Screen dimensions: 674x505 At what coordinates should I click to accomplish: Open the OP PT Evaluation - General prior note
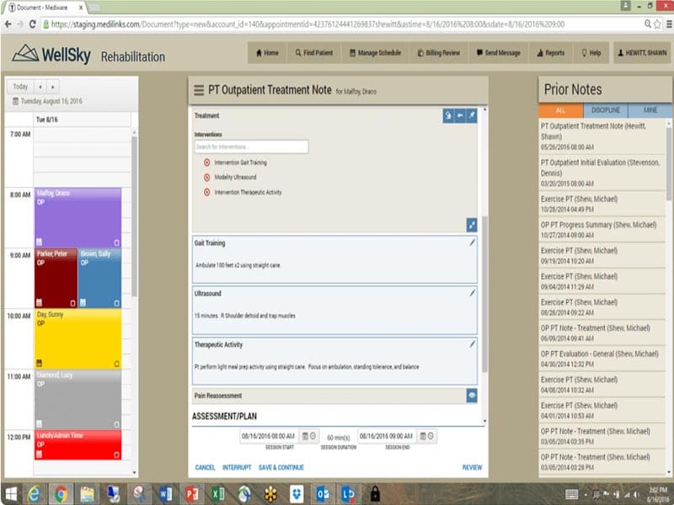coord(602,359)
